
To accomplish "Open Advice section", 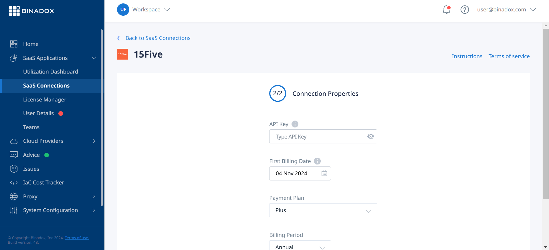I will tap(31, 155).
